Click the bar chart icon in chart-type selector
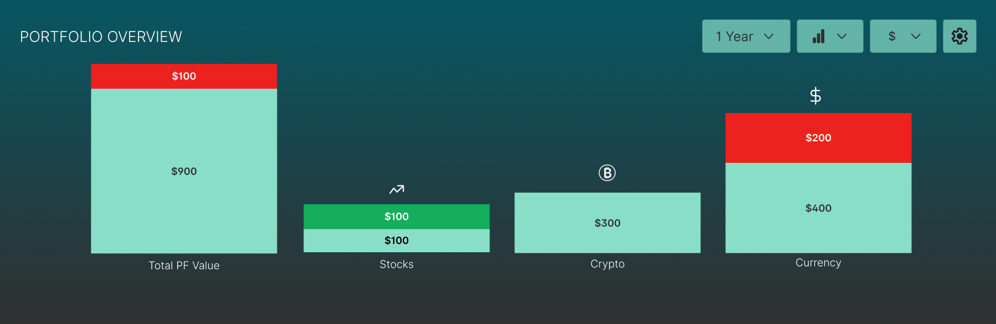This screenshot has height=324, width=996. pyautogui.click(x=819, y=36)
